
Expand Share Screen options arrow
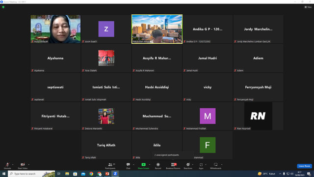tap(150, 165)
